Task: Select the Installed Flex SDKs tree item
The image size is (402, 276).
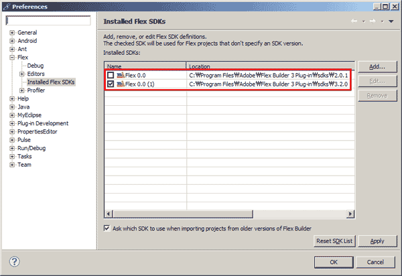Action: [51, 82]
